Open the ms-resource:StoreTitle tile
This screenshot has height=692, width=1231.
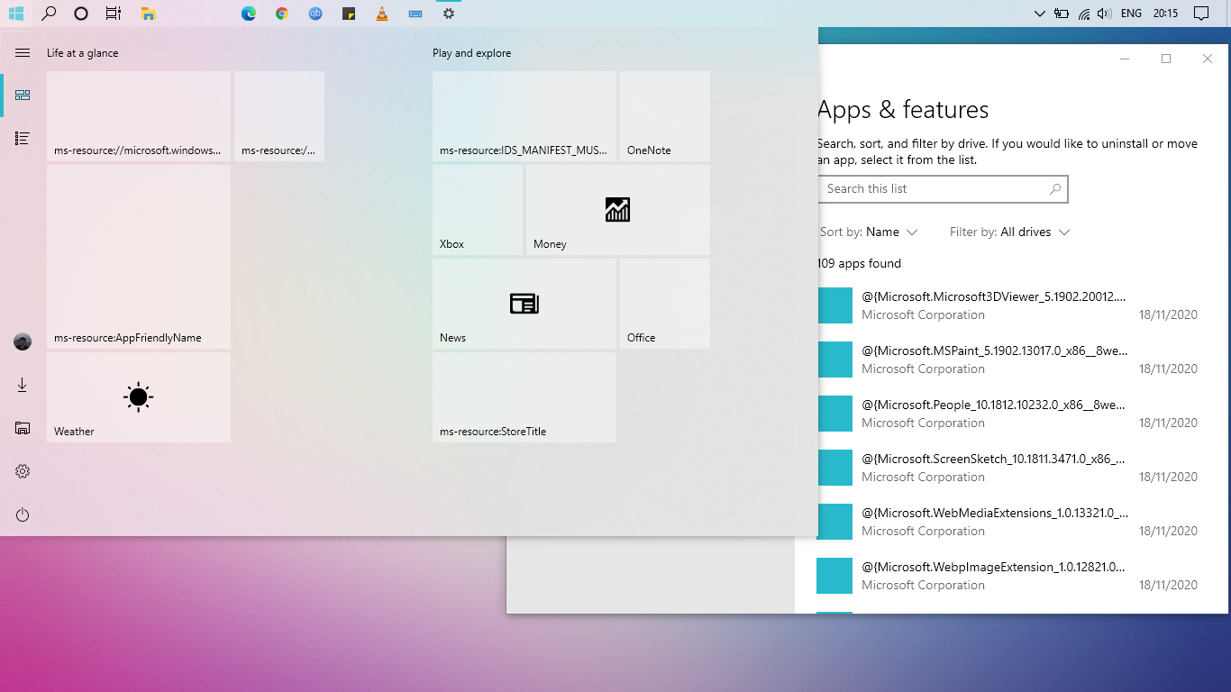coord(524,397)
